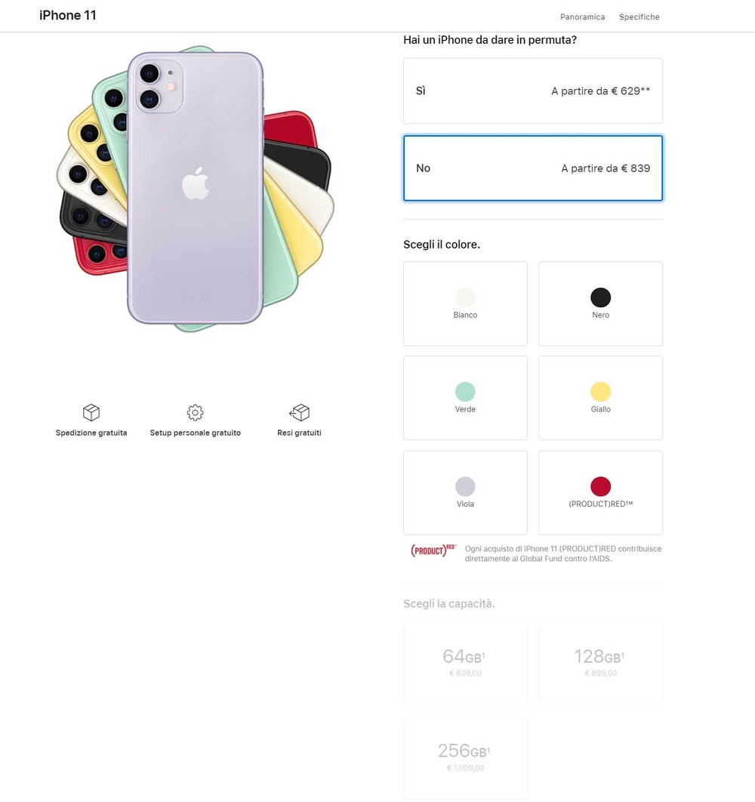This screenshot has height=802, width=755.
Task: Select No trade-in option
Action: click(x=533, y=168)
